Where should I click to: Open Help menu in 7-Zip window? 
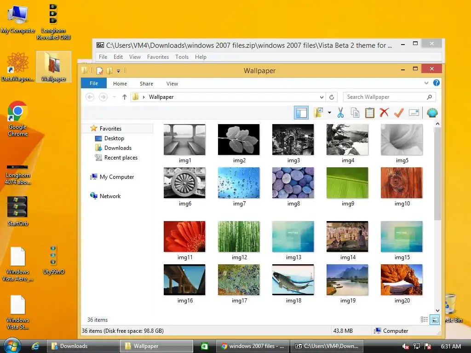click(x=201, y=57)
